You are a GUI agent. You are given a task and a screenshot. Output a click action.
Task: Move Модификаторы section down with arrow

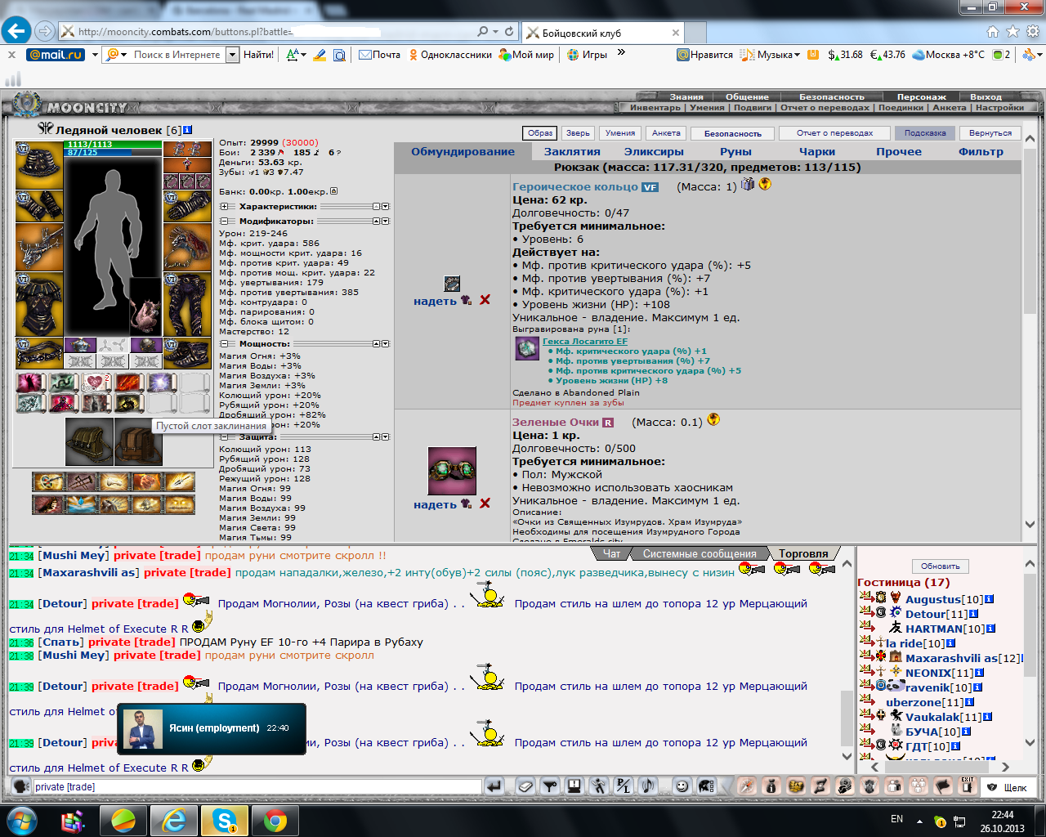386,222
